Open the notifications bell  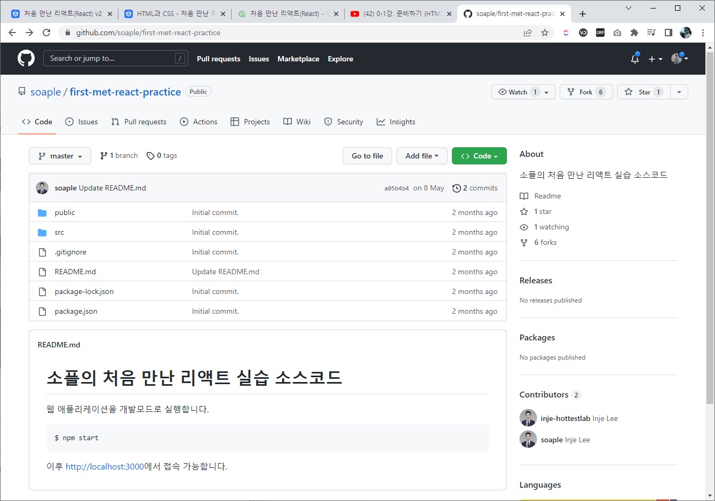(635, 59)
